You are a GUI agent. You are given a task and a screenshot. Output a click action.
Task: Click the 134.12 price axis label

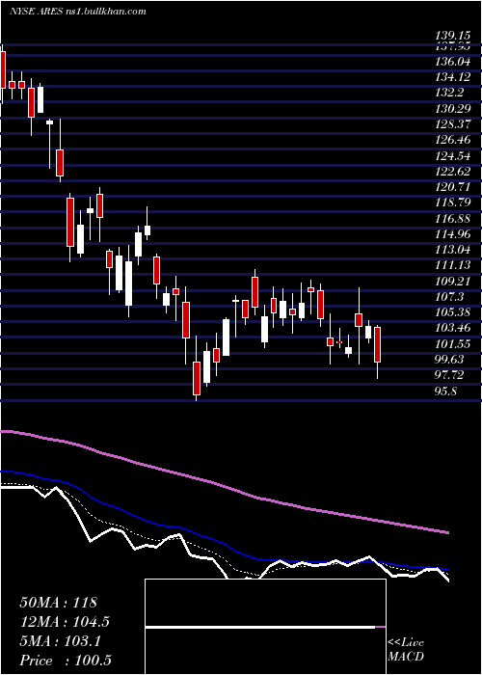click(x=452, y=77)
